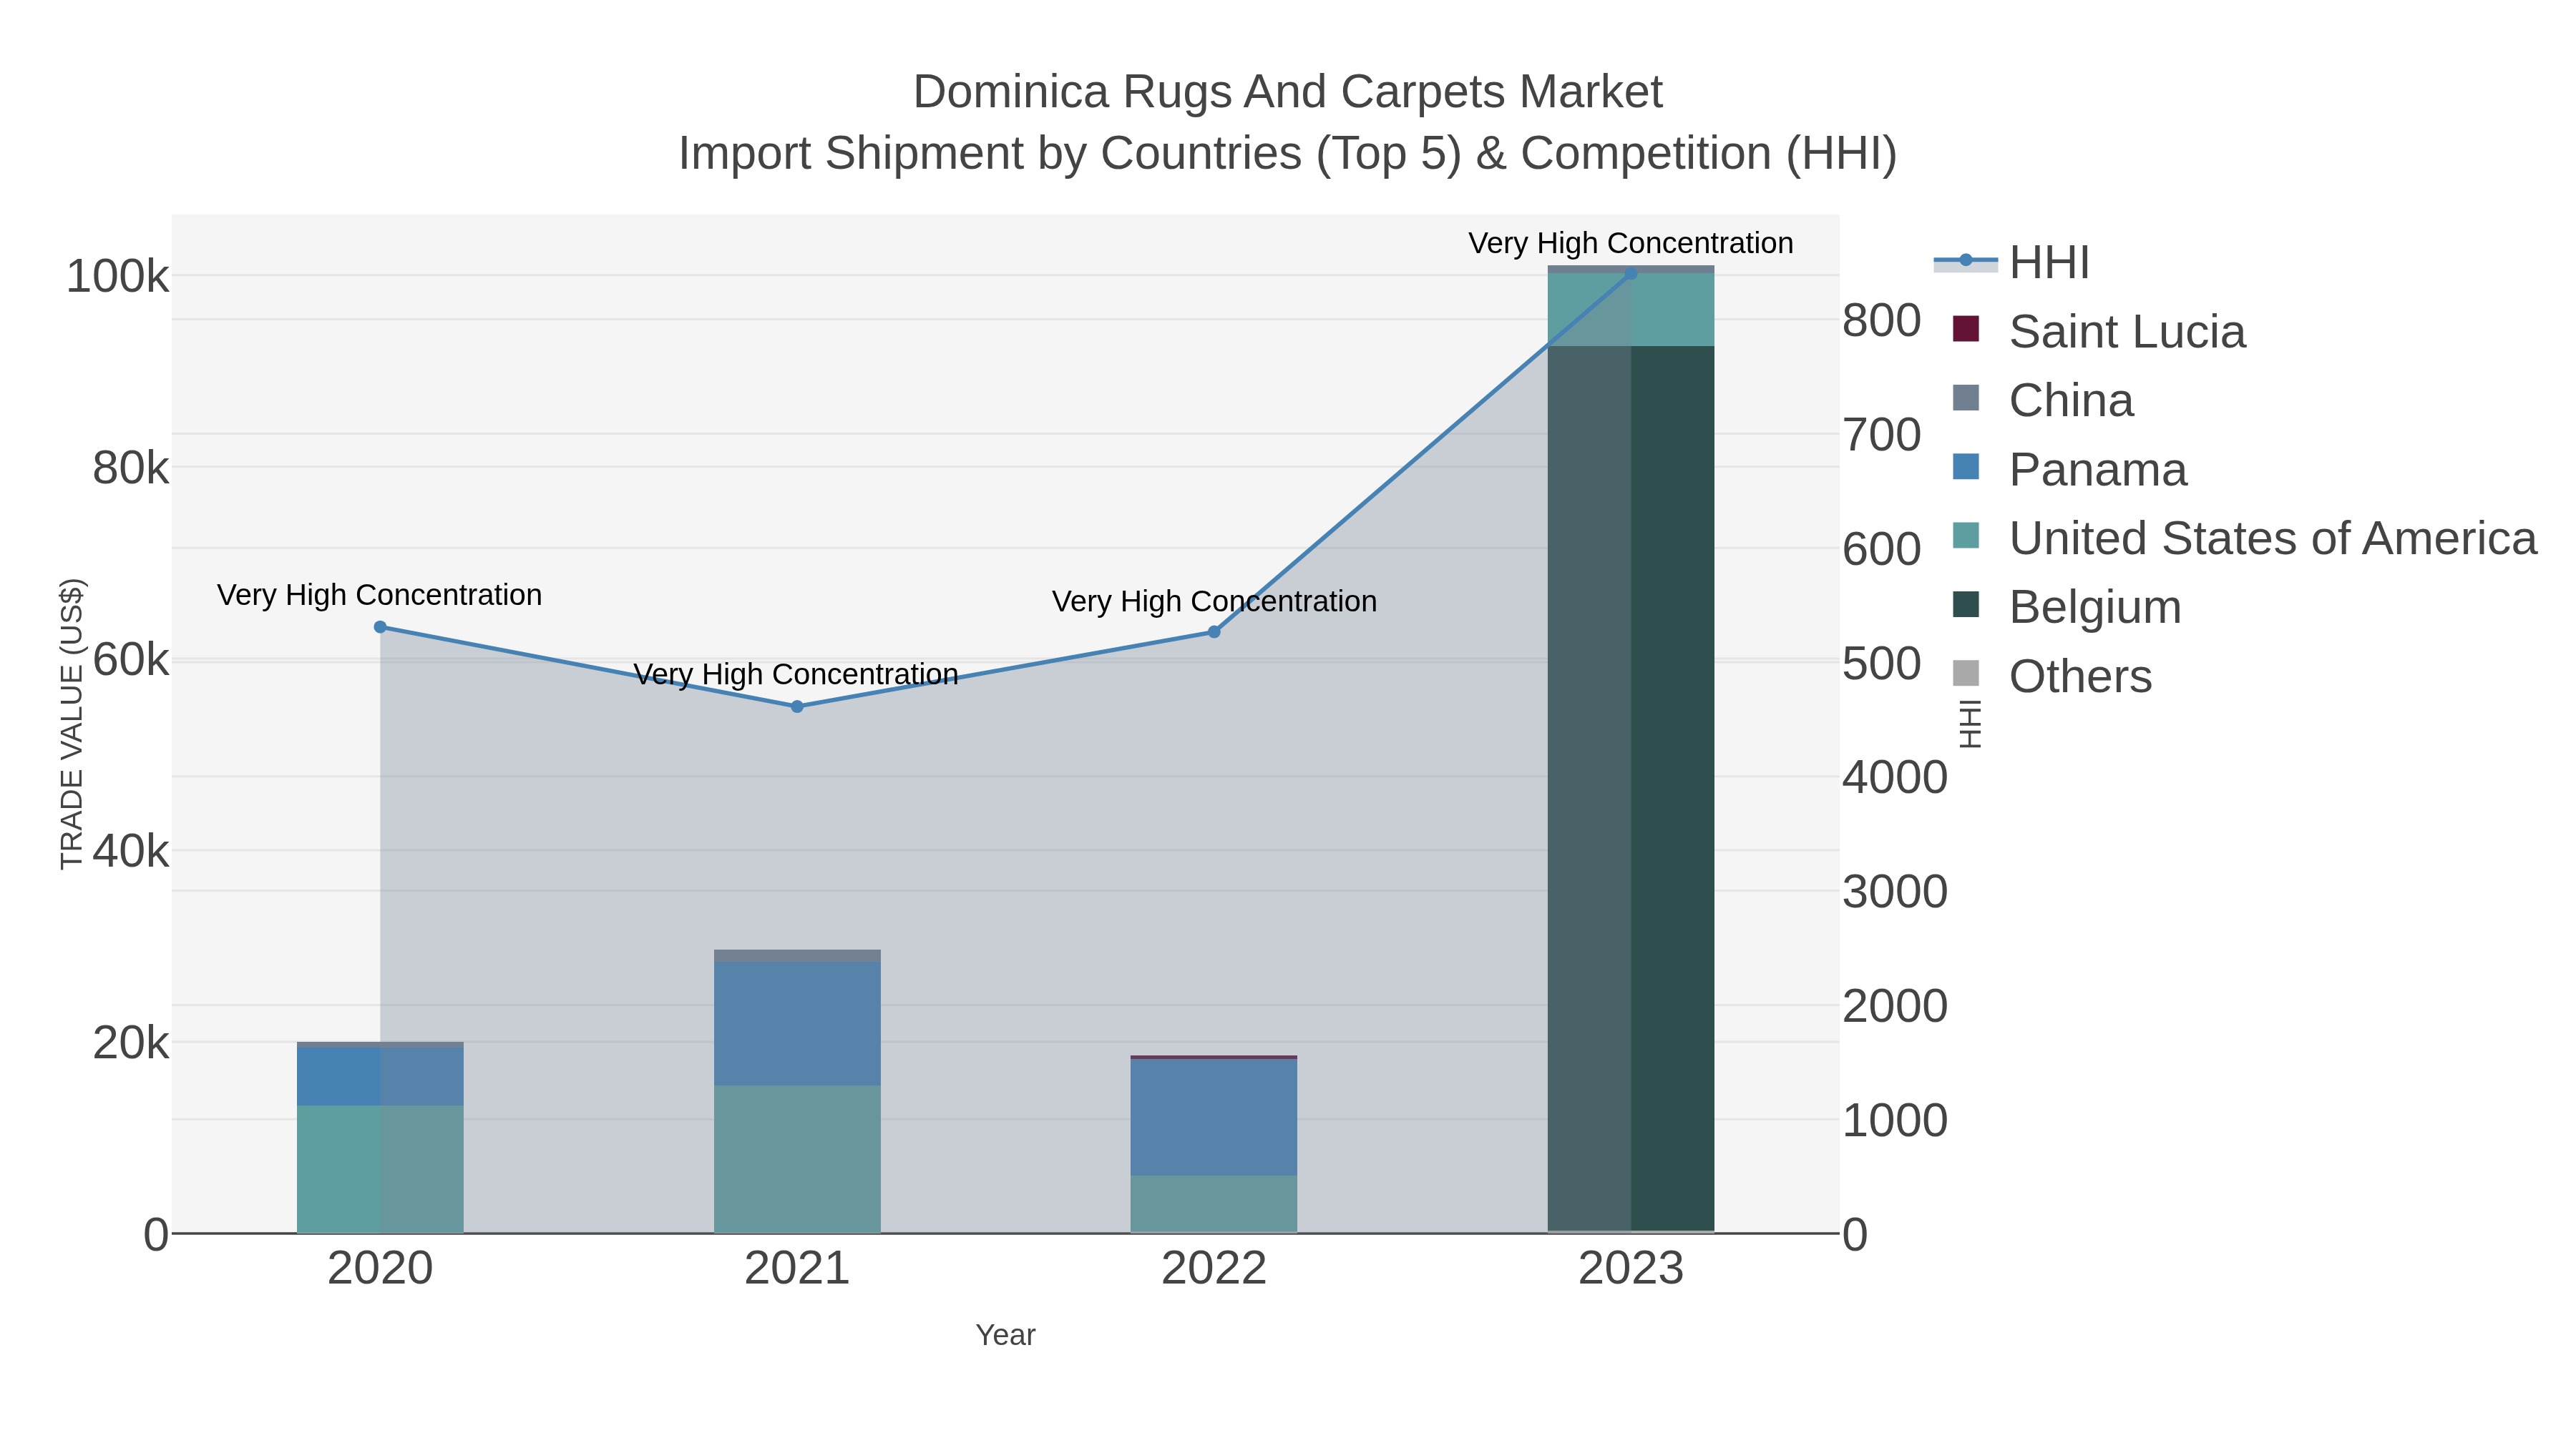This screenshot has width=2576, height=1448.
Task: Click the 1000 HHI axis tick label
Action: (x=1895, y=1121)
